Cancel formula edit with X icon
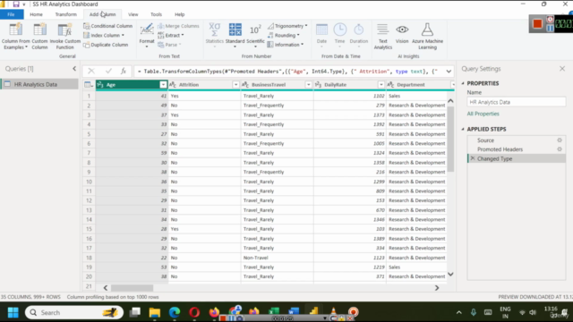Image resolution: width=573 pixels, height=322 pixels. 91,72
